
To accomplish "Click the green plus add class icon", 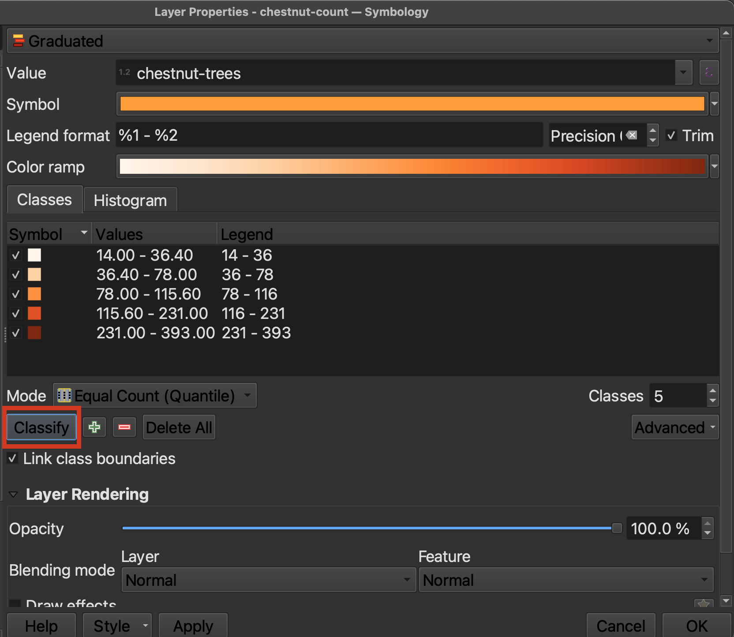I will click(x=94, y=427).
